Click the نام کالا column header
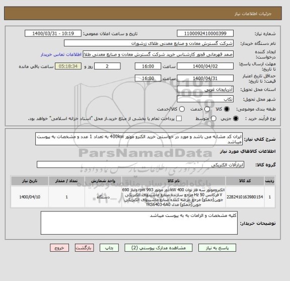290x281 pixels. [x=174, y=181]
